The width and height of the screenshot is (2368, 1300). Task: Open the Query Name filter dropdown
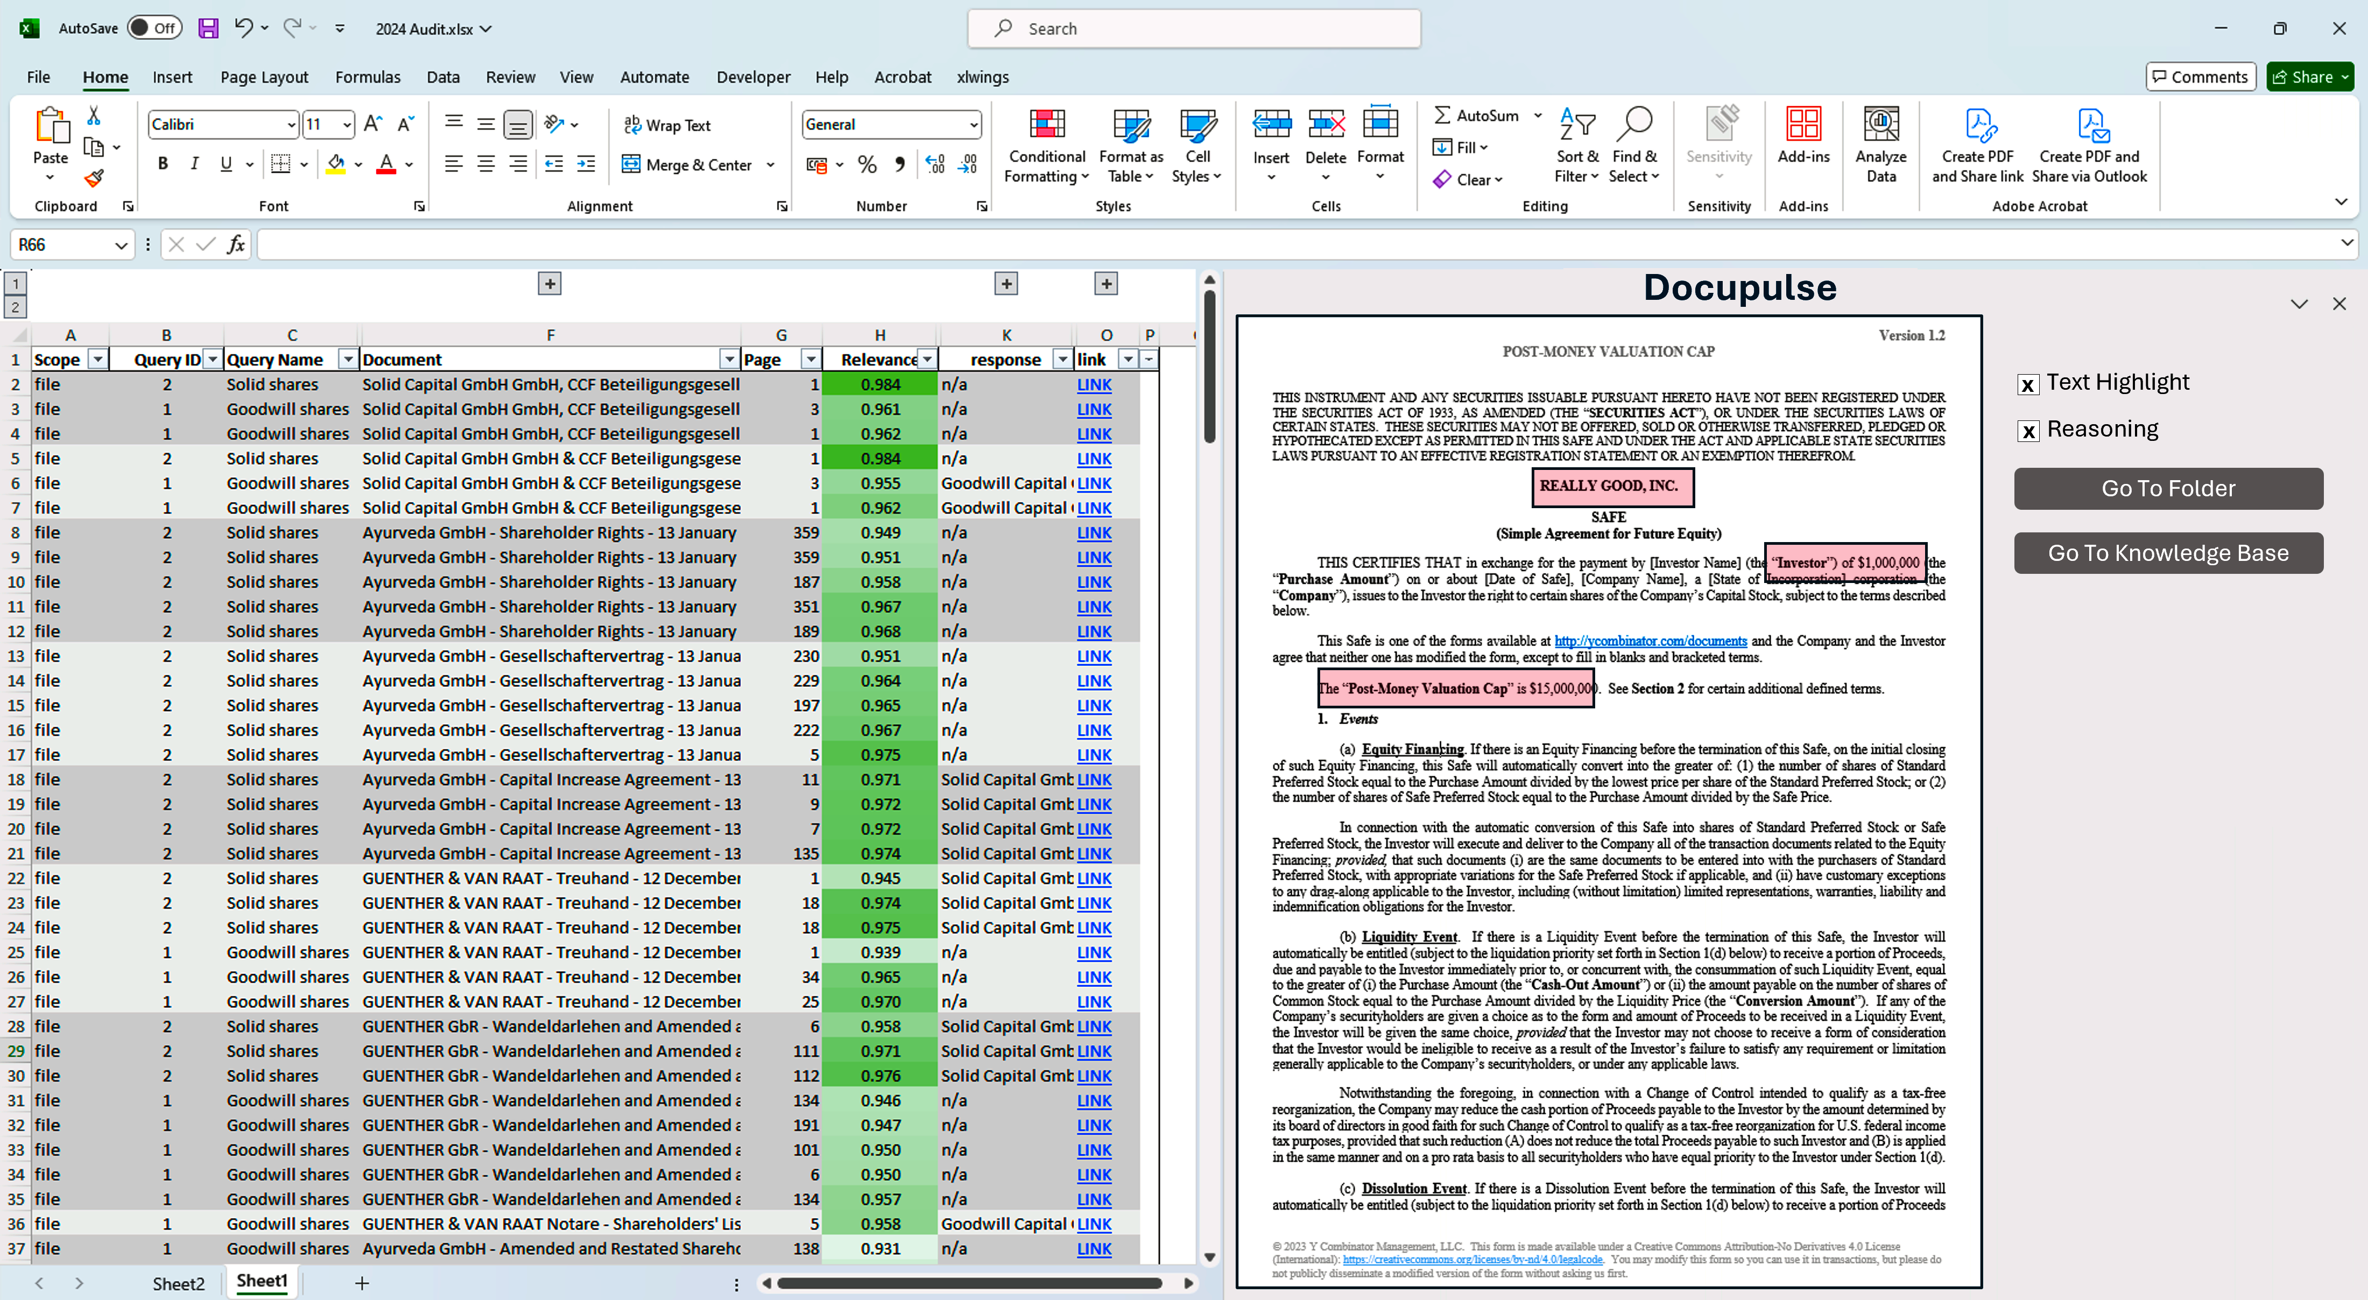[348, 360]
